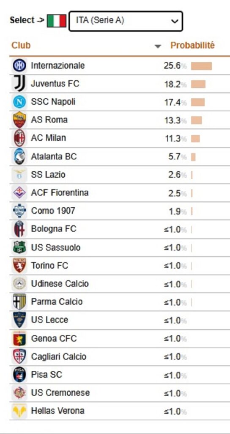Select the Atalanta BC logo
This screenshot has width=230, height=434.
pyautogui.click(x=19, y=156)
